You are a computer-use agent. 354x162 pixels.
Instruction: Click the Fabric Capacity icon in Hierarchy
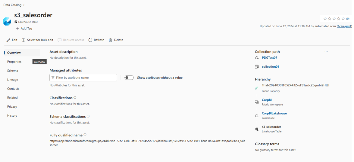coord(256,88)
